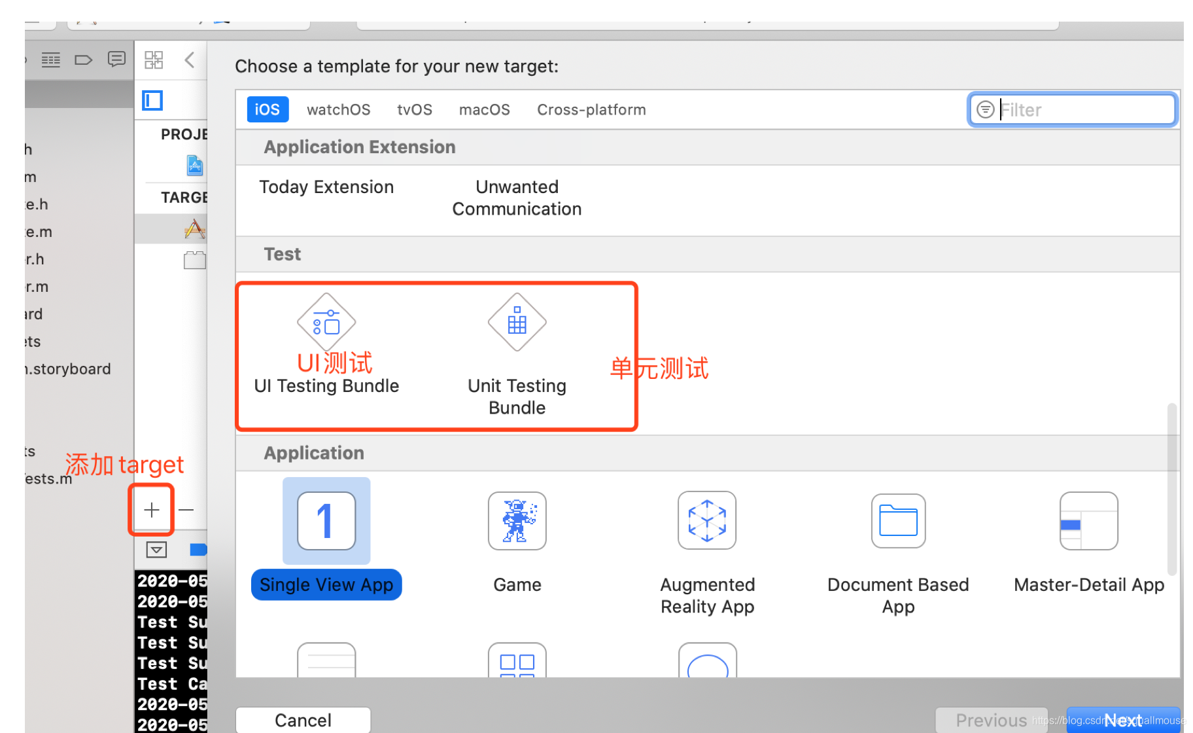Click the Next button

click(x=1124, y=720)
